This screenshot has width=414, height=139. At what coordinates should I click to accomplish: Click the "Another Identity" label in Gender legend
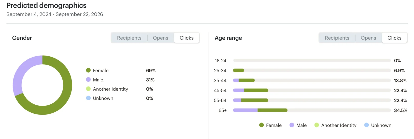click(111, 89)
